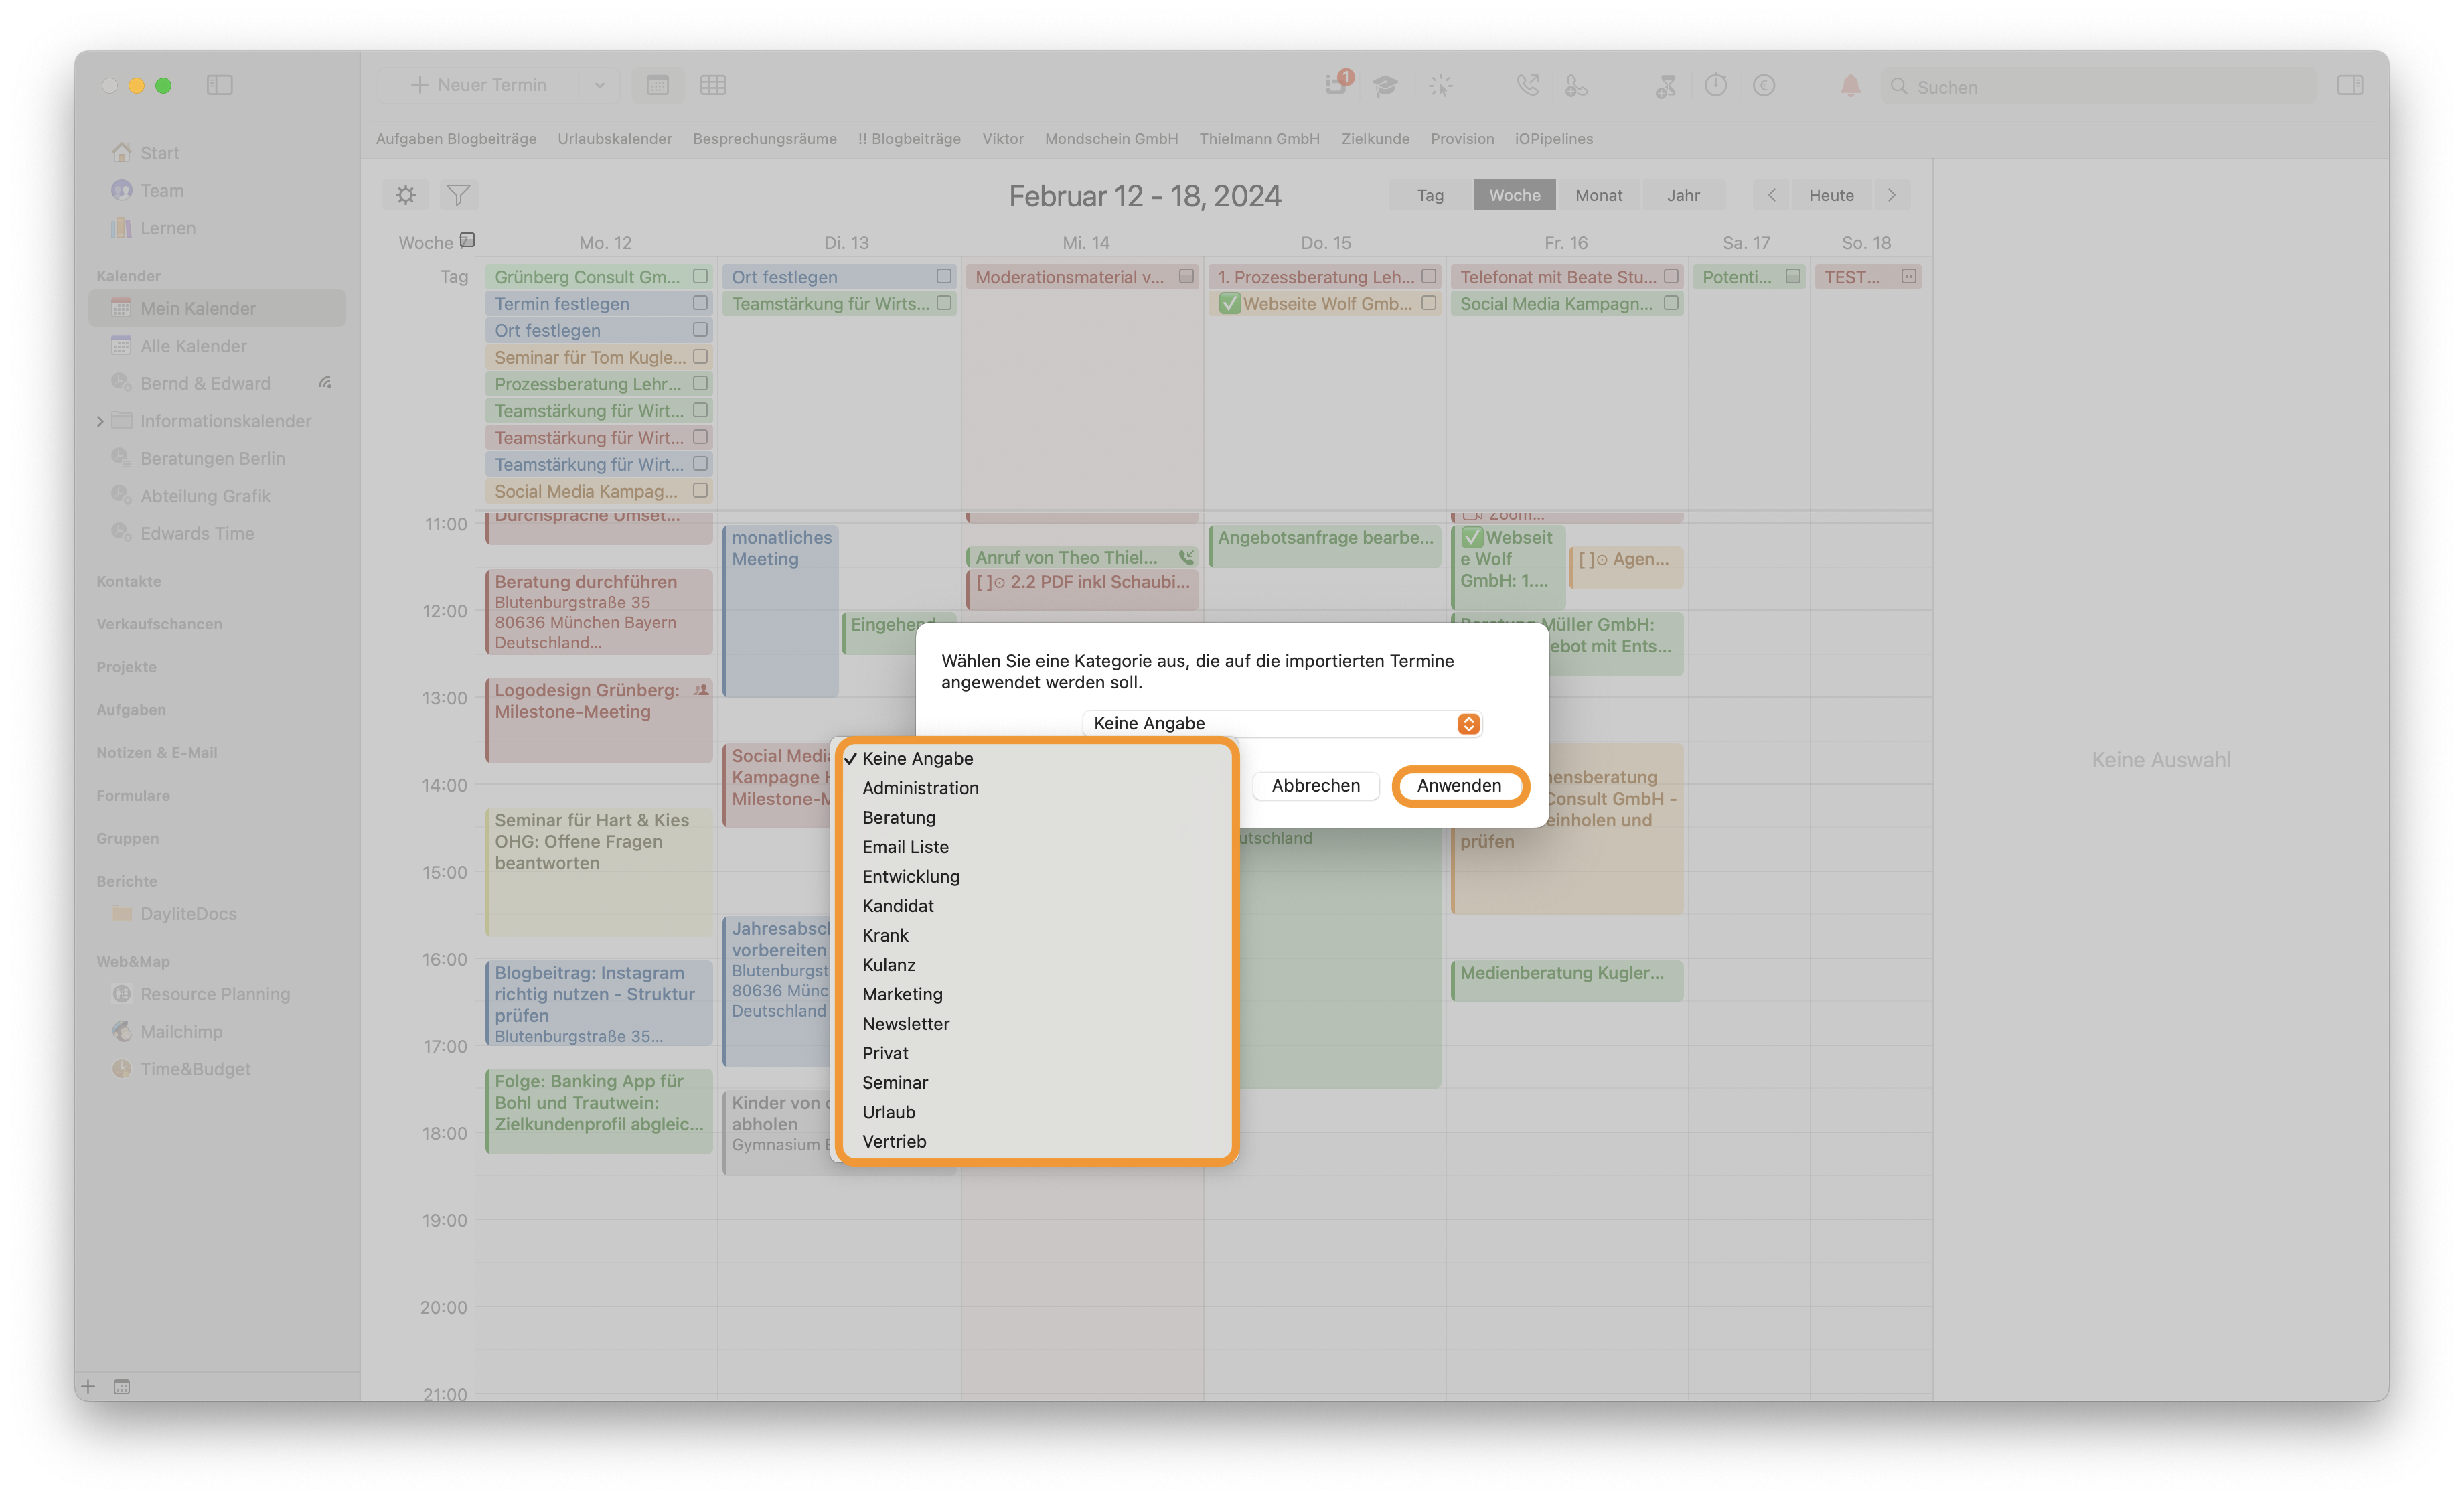
Task: Open the Neuer Termin dropdown arrow
Action: coord(599,85)
